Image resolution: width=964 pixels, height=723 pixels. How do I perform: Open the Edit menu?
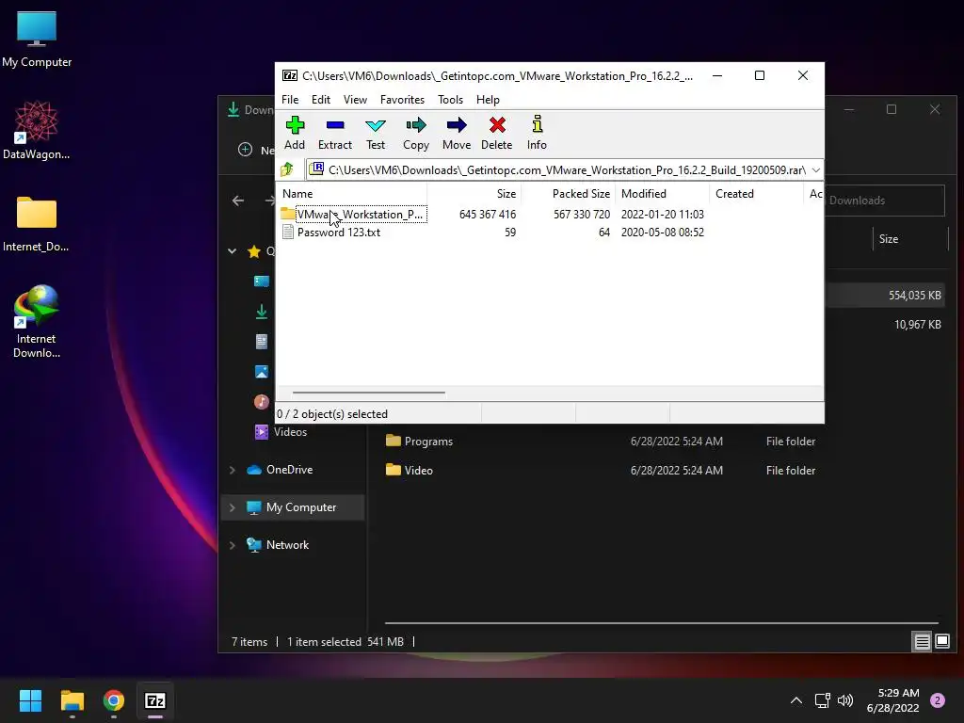click(321, 100)
